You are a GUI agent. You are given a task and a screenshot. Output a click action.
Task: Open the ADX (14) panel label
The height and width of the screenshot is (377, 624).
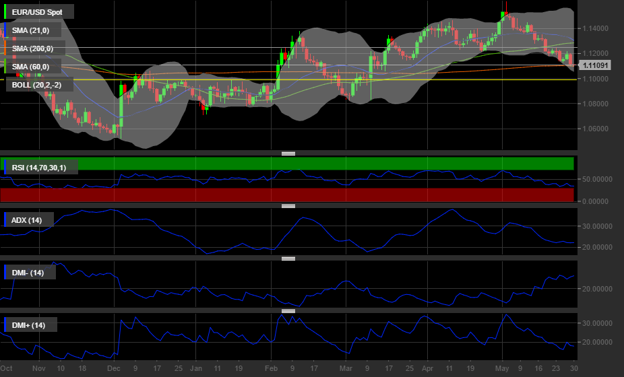27,220
